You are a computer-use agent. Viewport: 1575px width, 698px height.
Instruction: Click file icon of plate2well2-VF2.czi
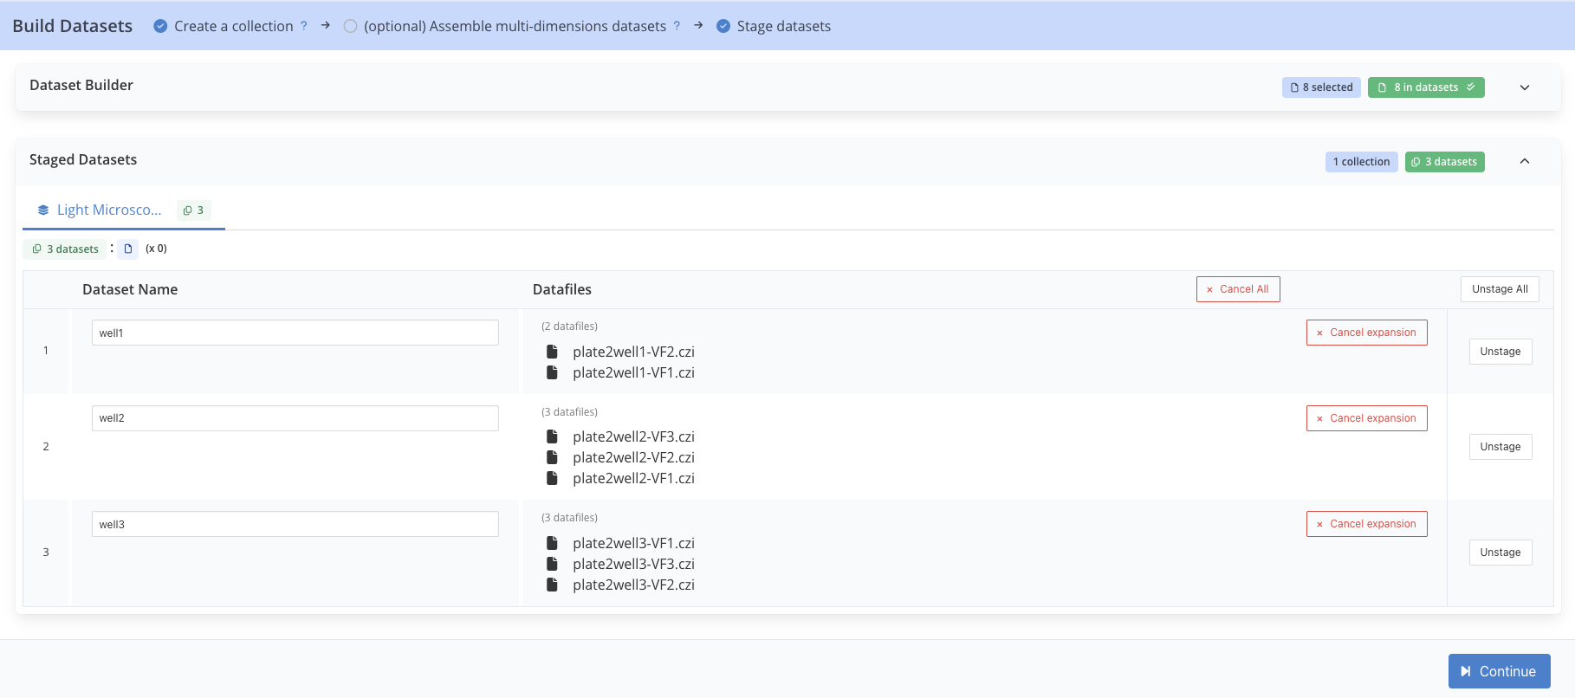[552, 457]
